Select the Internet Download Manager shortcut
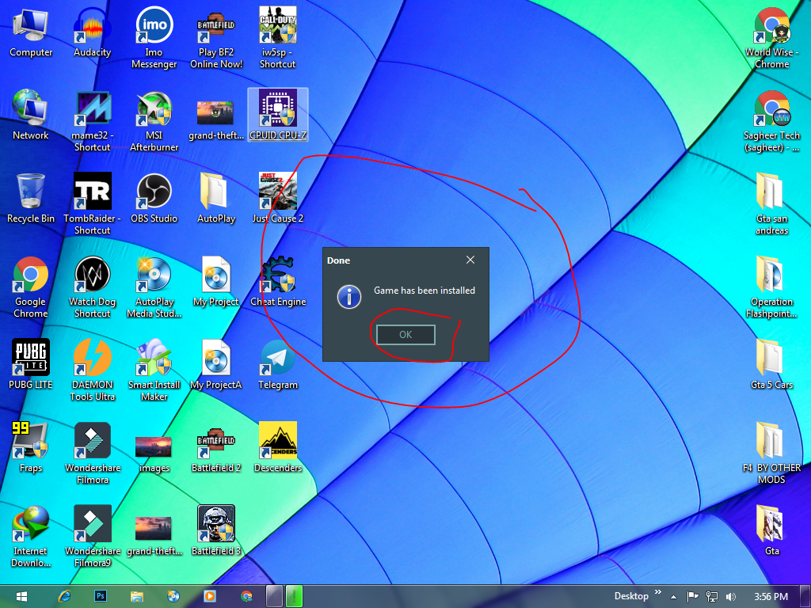Screen dimensions: 811x608 (31, 537)
